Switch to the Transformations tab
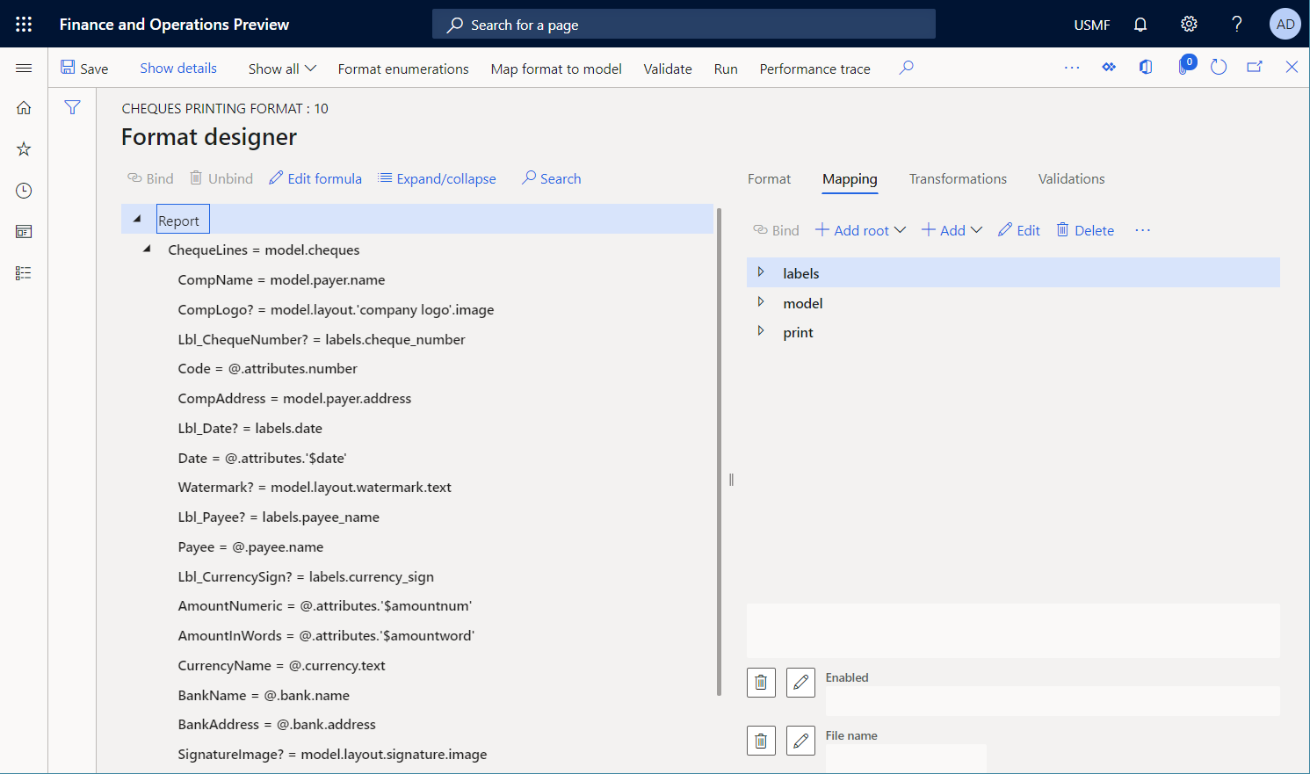This screenshot has height=774, width=1310. click(957, 178)
